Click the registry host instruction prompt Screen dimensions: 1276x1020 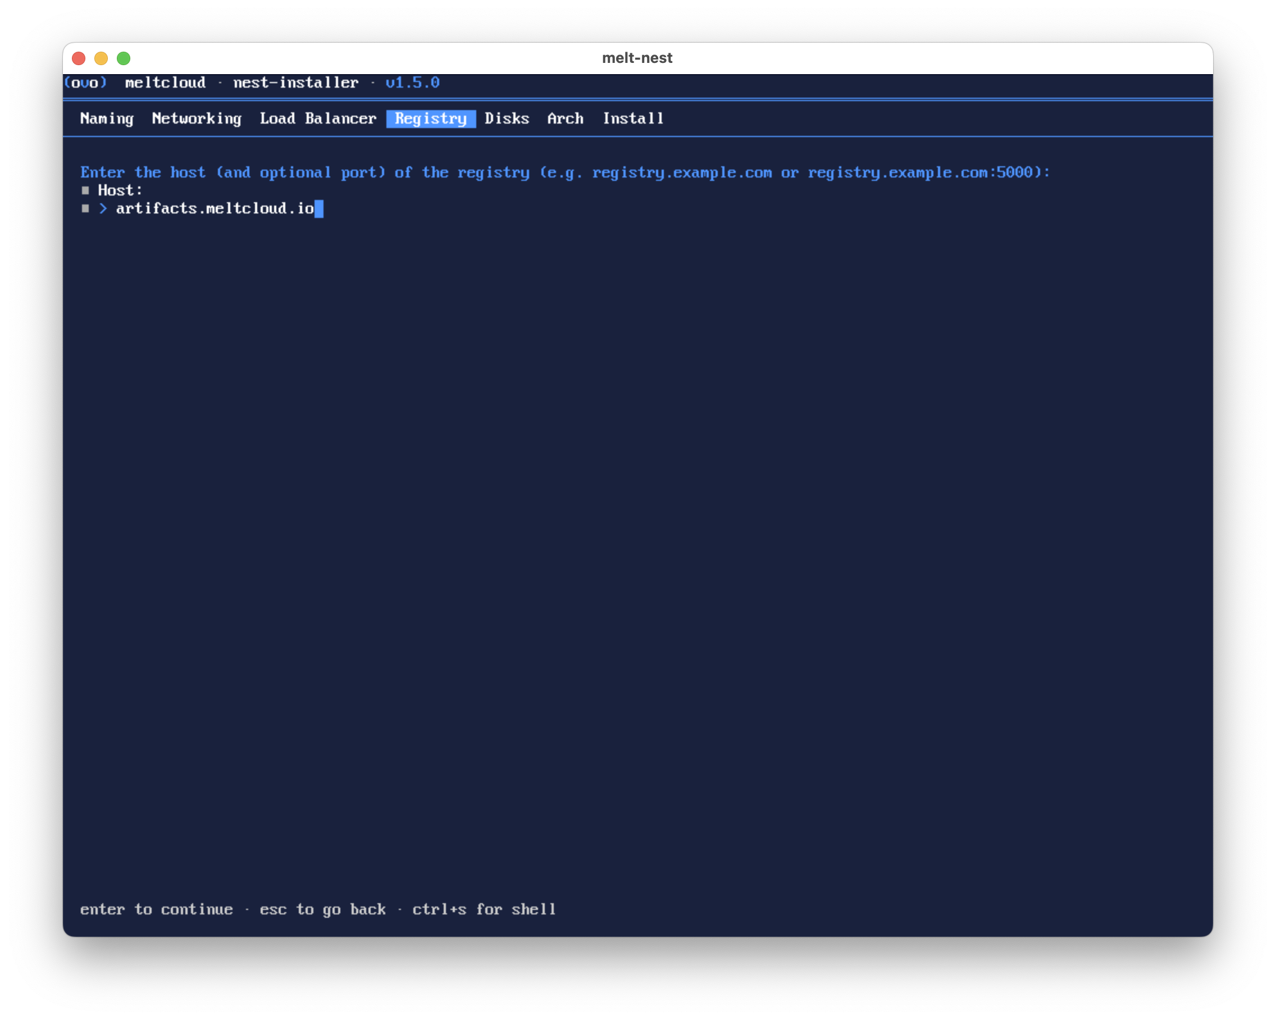(x=565, y=172)
